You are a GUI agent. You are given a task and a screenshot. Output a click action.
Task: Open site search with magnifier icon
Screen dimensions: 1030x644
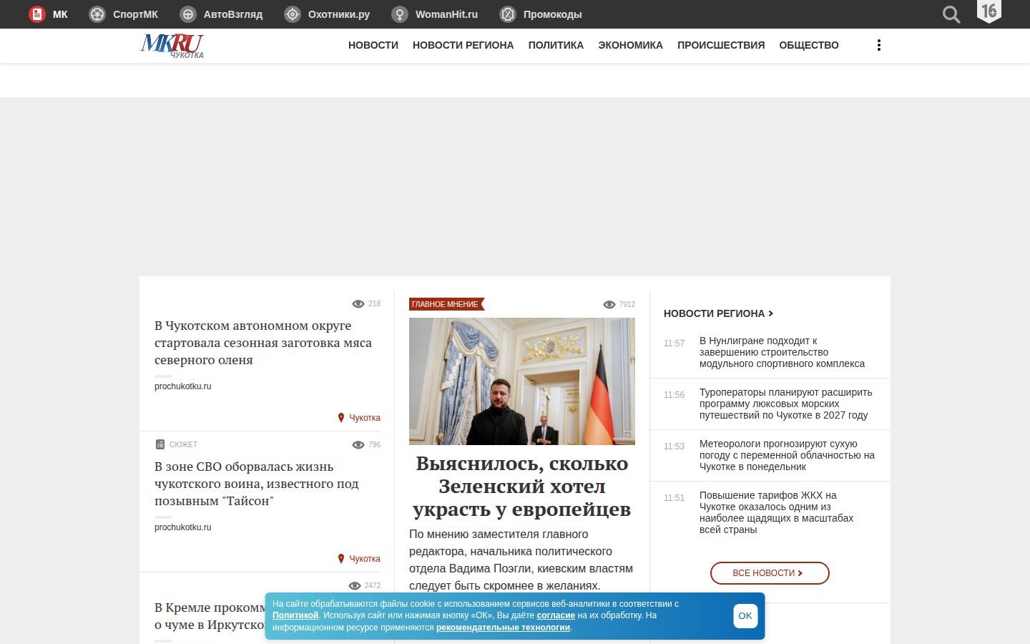coord(951,14)
